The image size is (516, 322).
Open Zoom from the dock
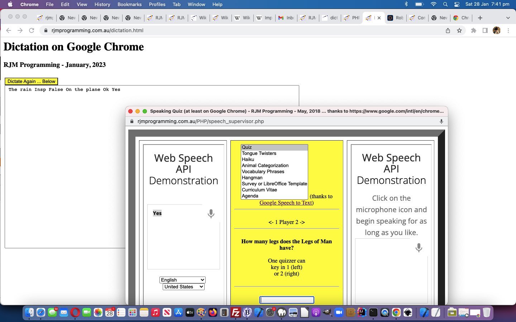[339, 312]
